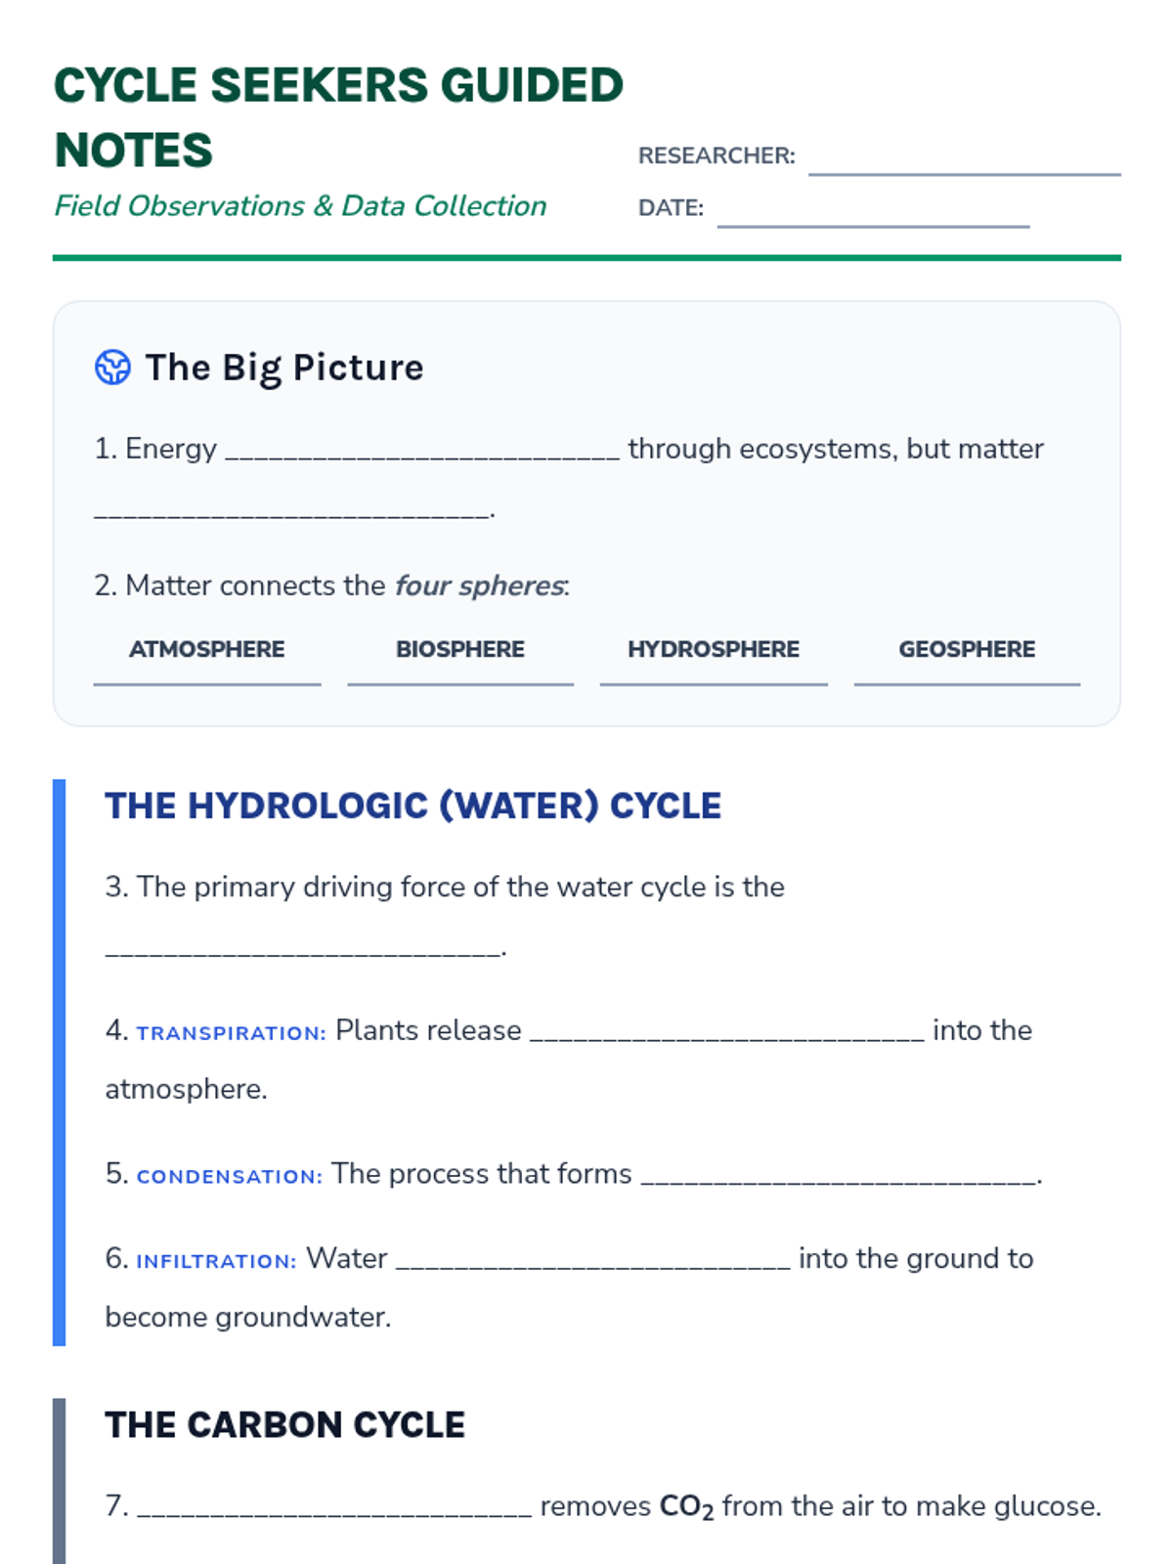Click the blank after The process that forms
1173x1564 pixels.
tap(838, 1176)
